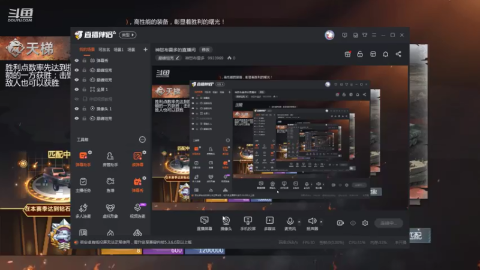Hide the 巅峰坦克 layer directly below 弹幕秀

[x=77, y=70]
